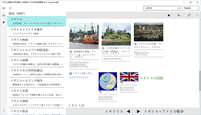Click the search field containing いぎりす
The height and width of the screenshot is (115, 201).
click(x=159, y=8)
